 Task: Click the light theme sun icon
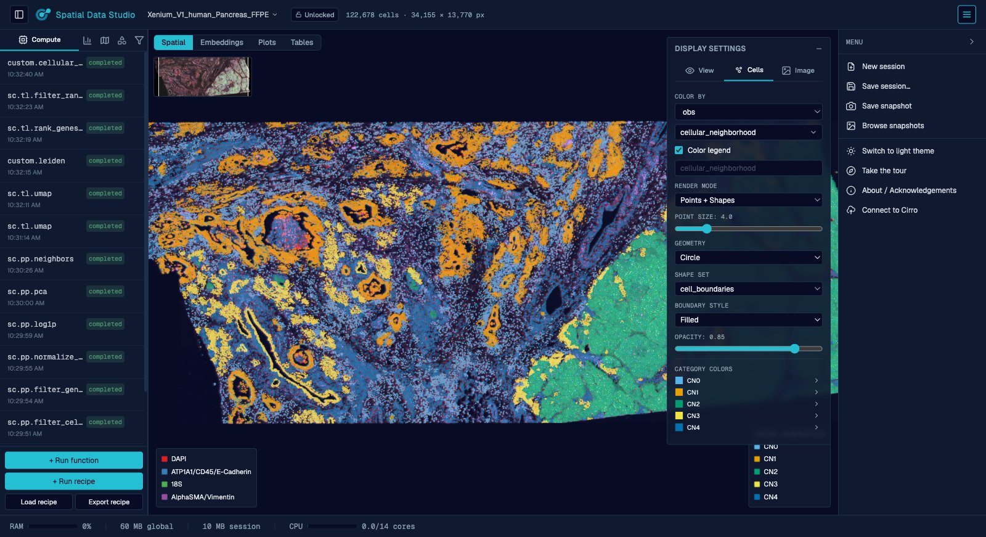click(851, 151)
